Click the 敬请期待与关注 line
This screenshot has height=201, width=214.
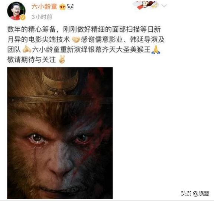pyautogui.click(x=32, y=60)
